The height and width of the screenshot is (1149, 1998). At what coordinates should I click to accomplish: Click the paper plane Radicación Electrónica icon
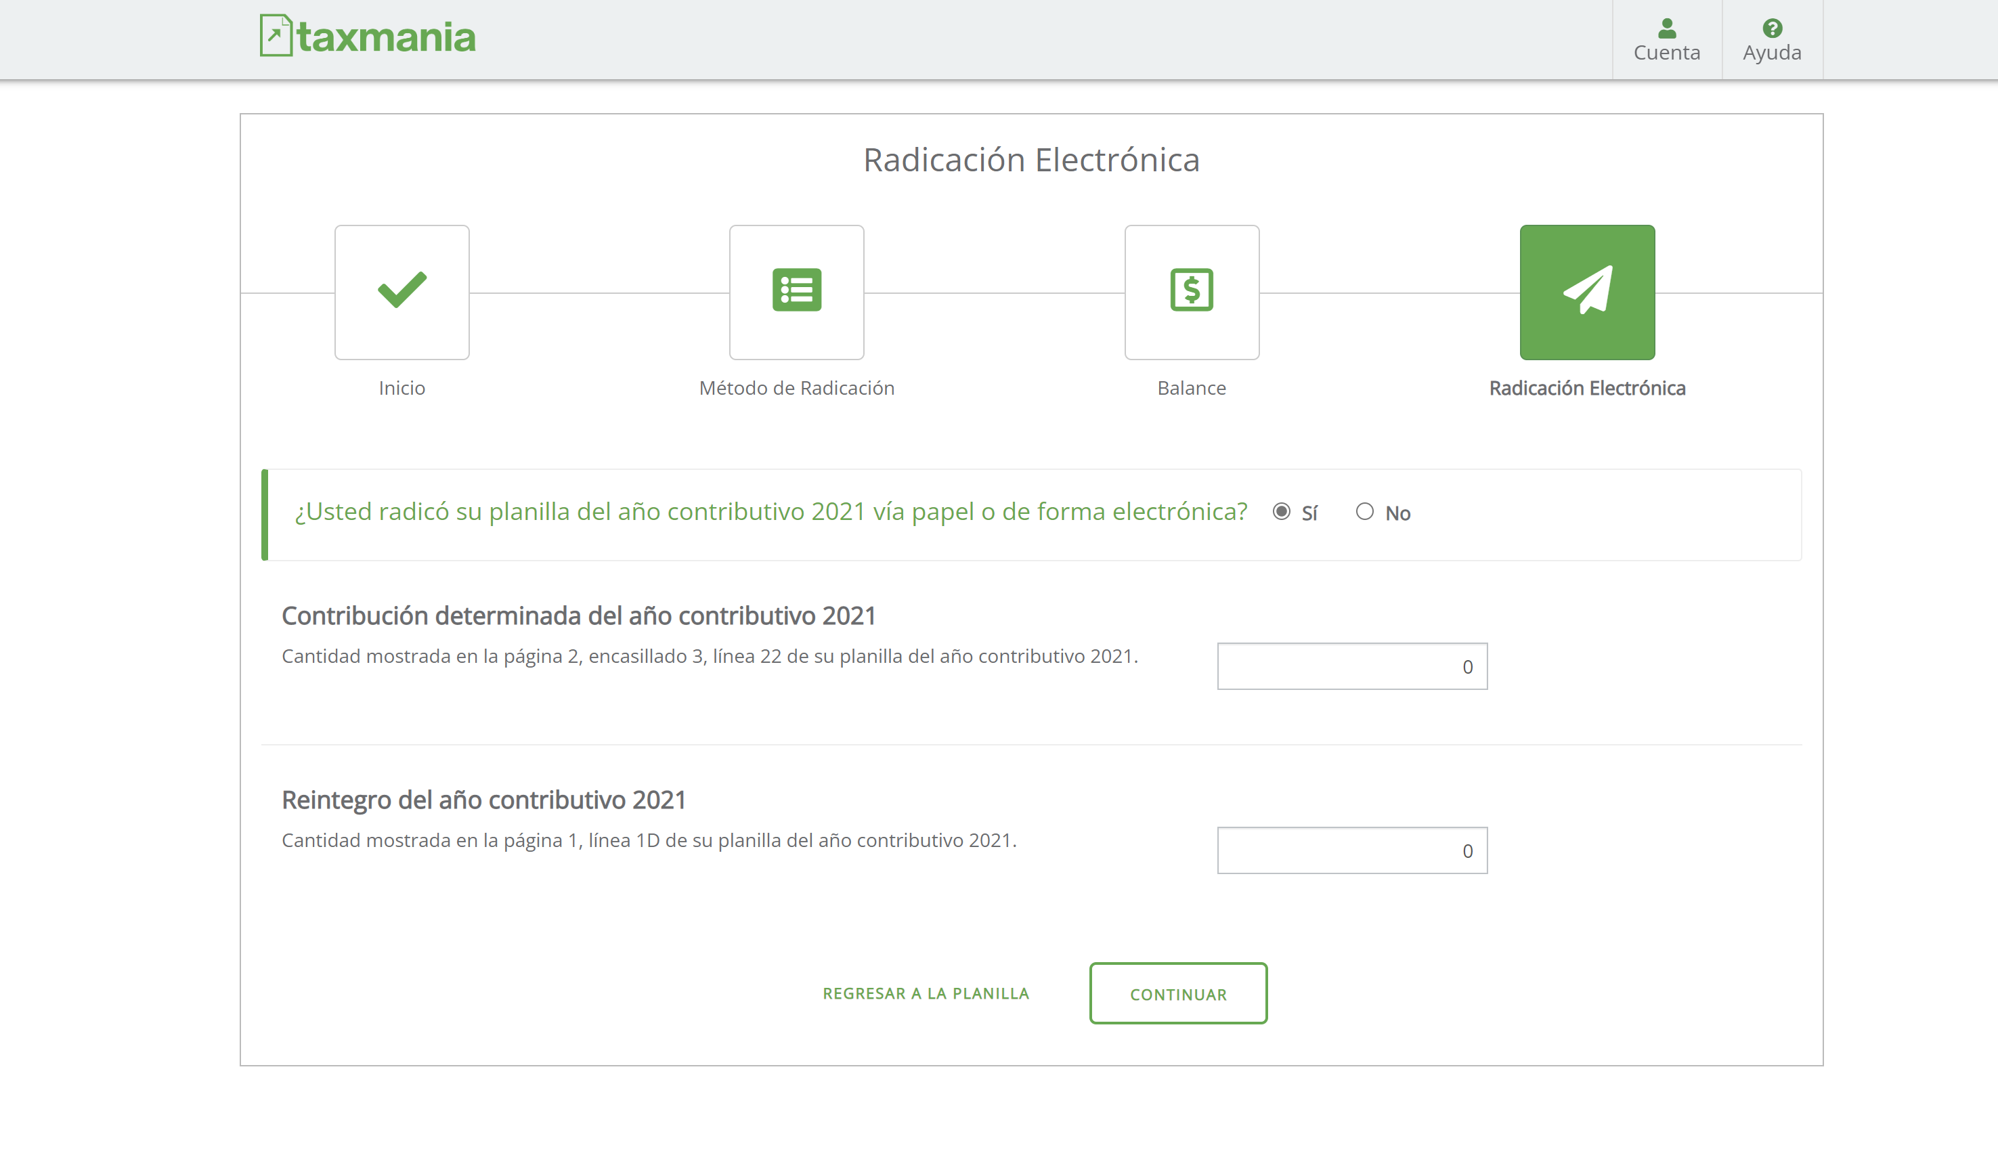[1586, 291]
